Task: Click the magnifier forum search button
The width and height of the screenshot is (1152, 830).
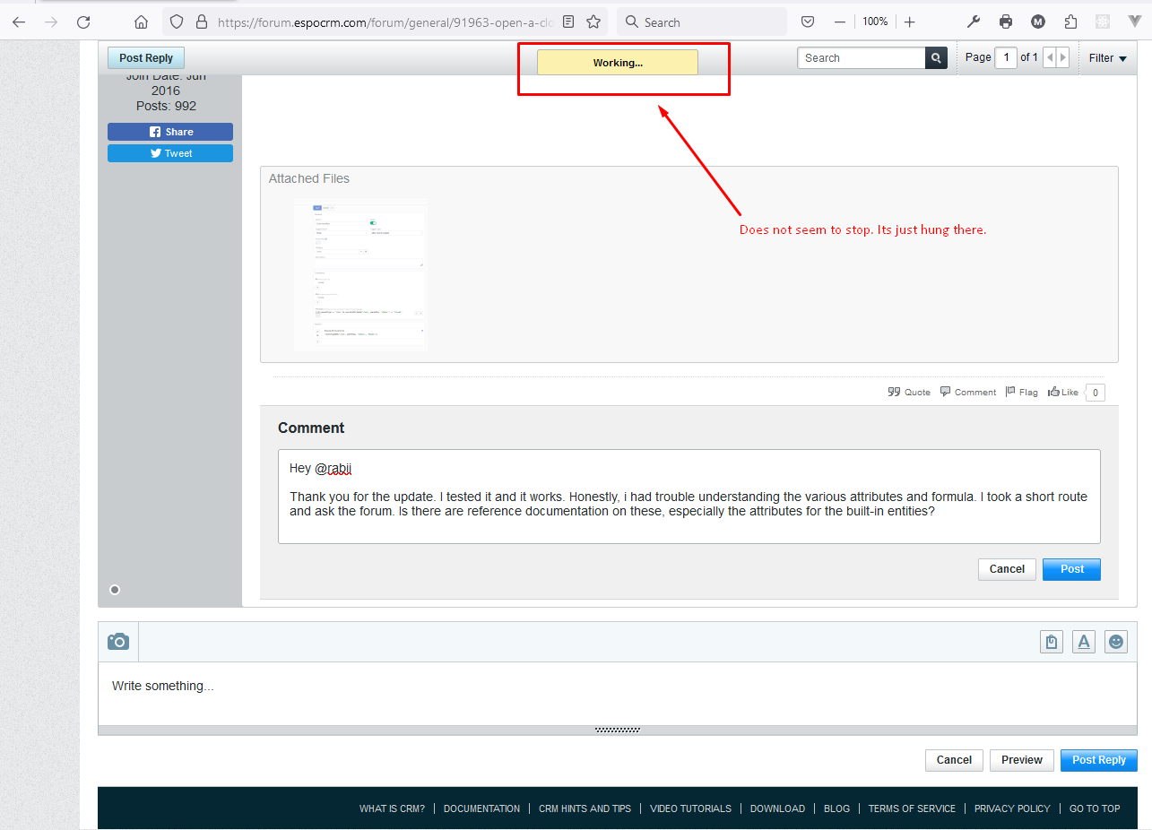Action: [936, 58]
